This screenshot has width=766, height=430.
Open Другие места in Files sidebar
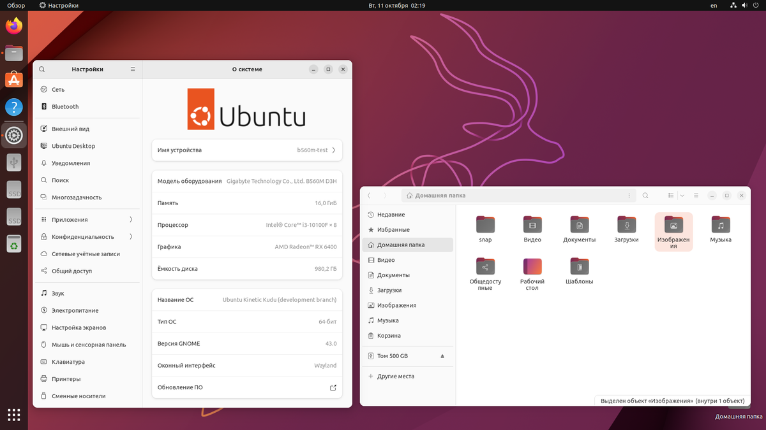tap(408, 376)
